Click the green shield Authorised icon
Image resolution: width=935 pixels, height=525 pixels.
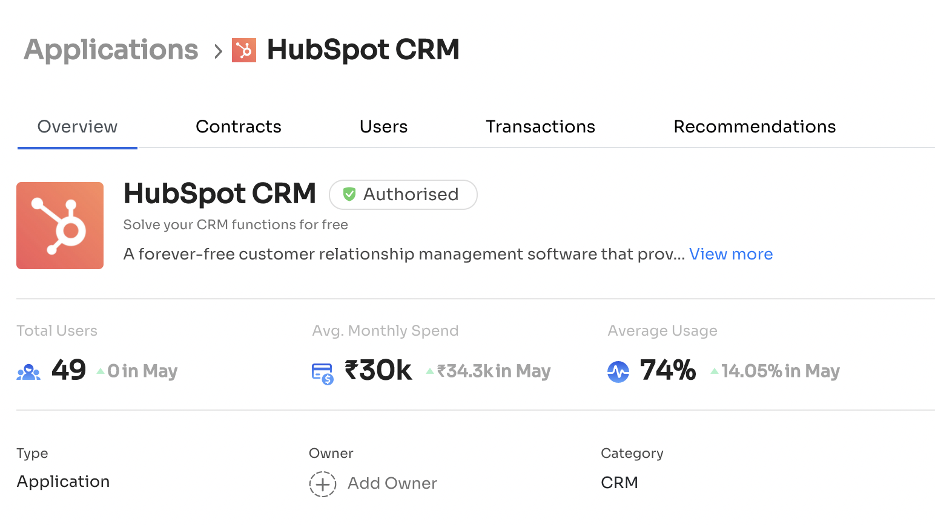[349, 194]
